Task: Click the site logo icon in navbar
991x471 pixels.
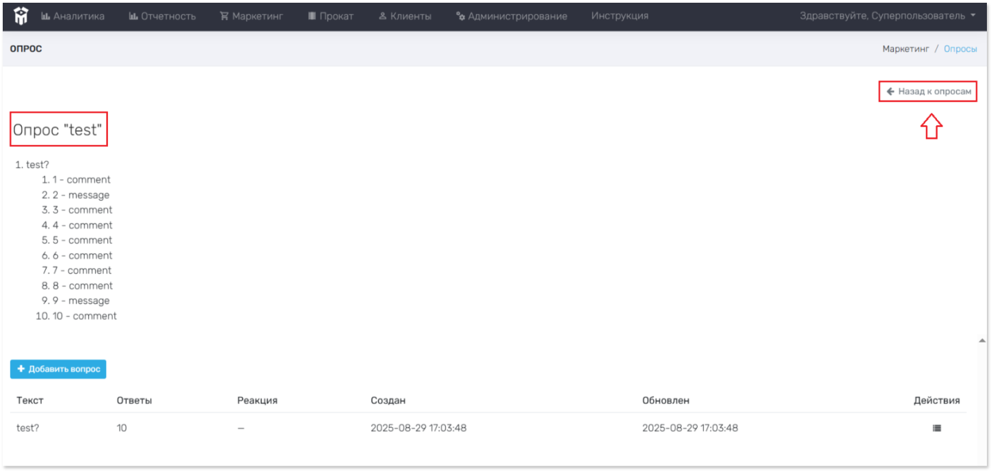Action: 21,16
